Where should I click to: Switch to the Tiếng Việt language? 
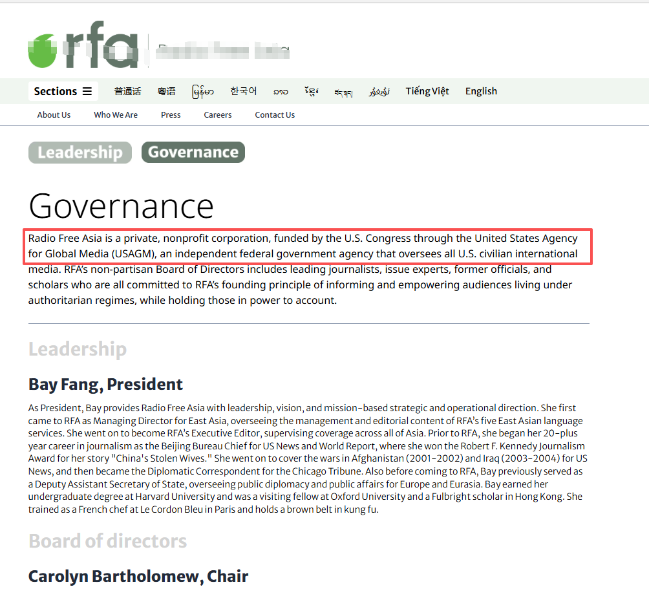[427, 91]
